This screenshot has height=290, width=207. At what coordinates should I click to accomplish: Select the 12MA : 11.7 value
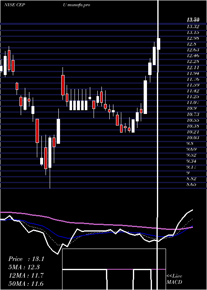[26, 275]
